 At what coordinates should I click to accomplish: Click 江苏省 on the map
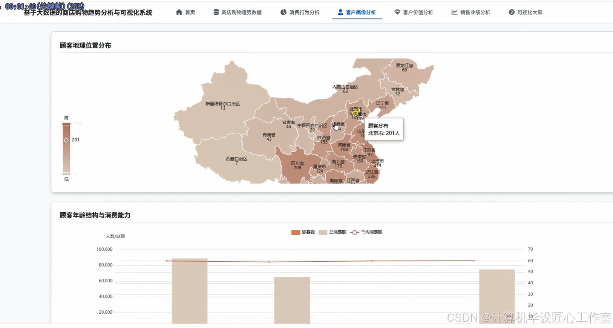(369, 152)
